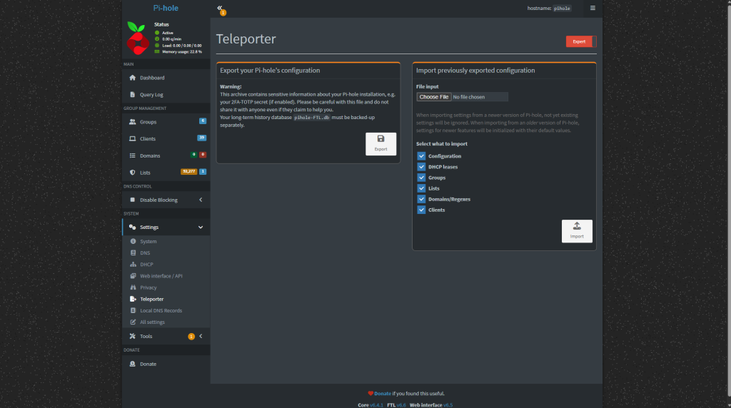Uncheck the Configuration import checkbox
This screenshot has height=408, width=731.
click(421, 156)
